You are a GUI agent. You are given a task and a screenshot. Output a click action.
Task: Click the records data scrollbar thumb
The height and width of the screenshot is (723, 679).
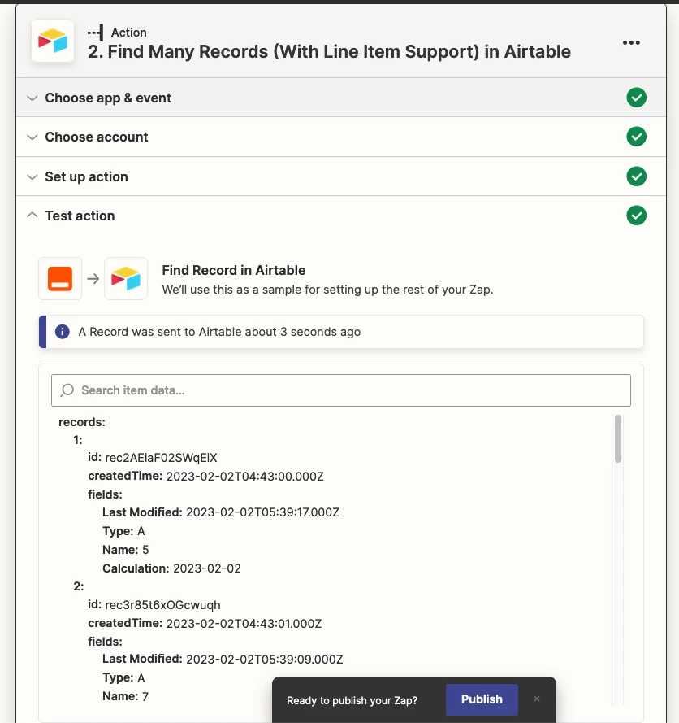tap(618, 438)
